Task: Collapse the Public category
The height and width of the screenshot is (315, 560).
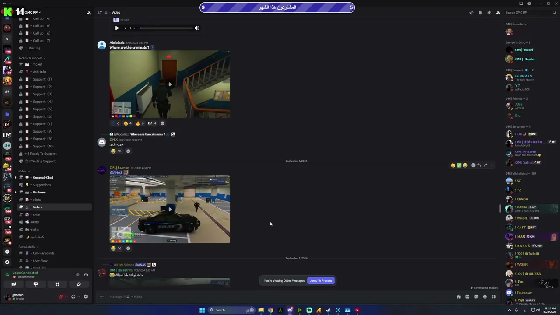Action: point(24,171)
